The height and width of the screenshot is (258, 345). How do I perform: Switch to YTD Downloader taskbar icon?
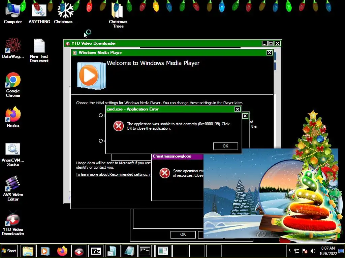pyautogui.click(x=79, y=251)
